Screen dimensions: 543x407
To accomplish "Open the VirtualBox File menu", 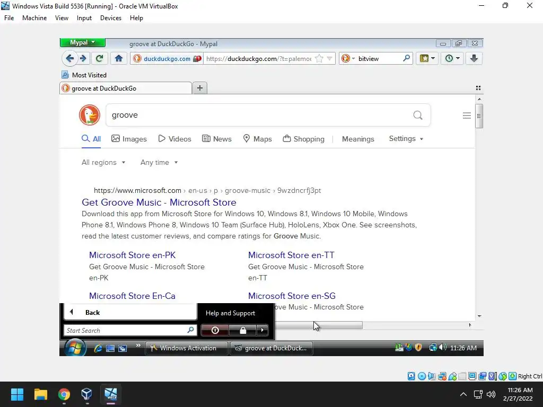I will point(9,18).
